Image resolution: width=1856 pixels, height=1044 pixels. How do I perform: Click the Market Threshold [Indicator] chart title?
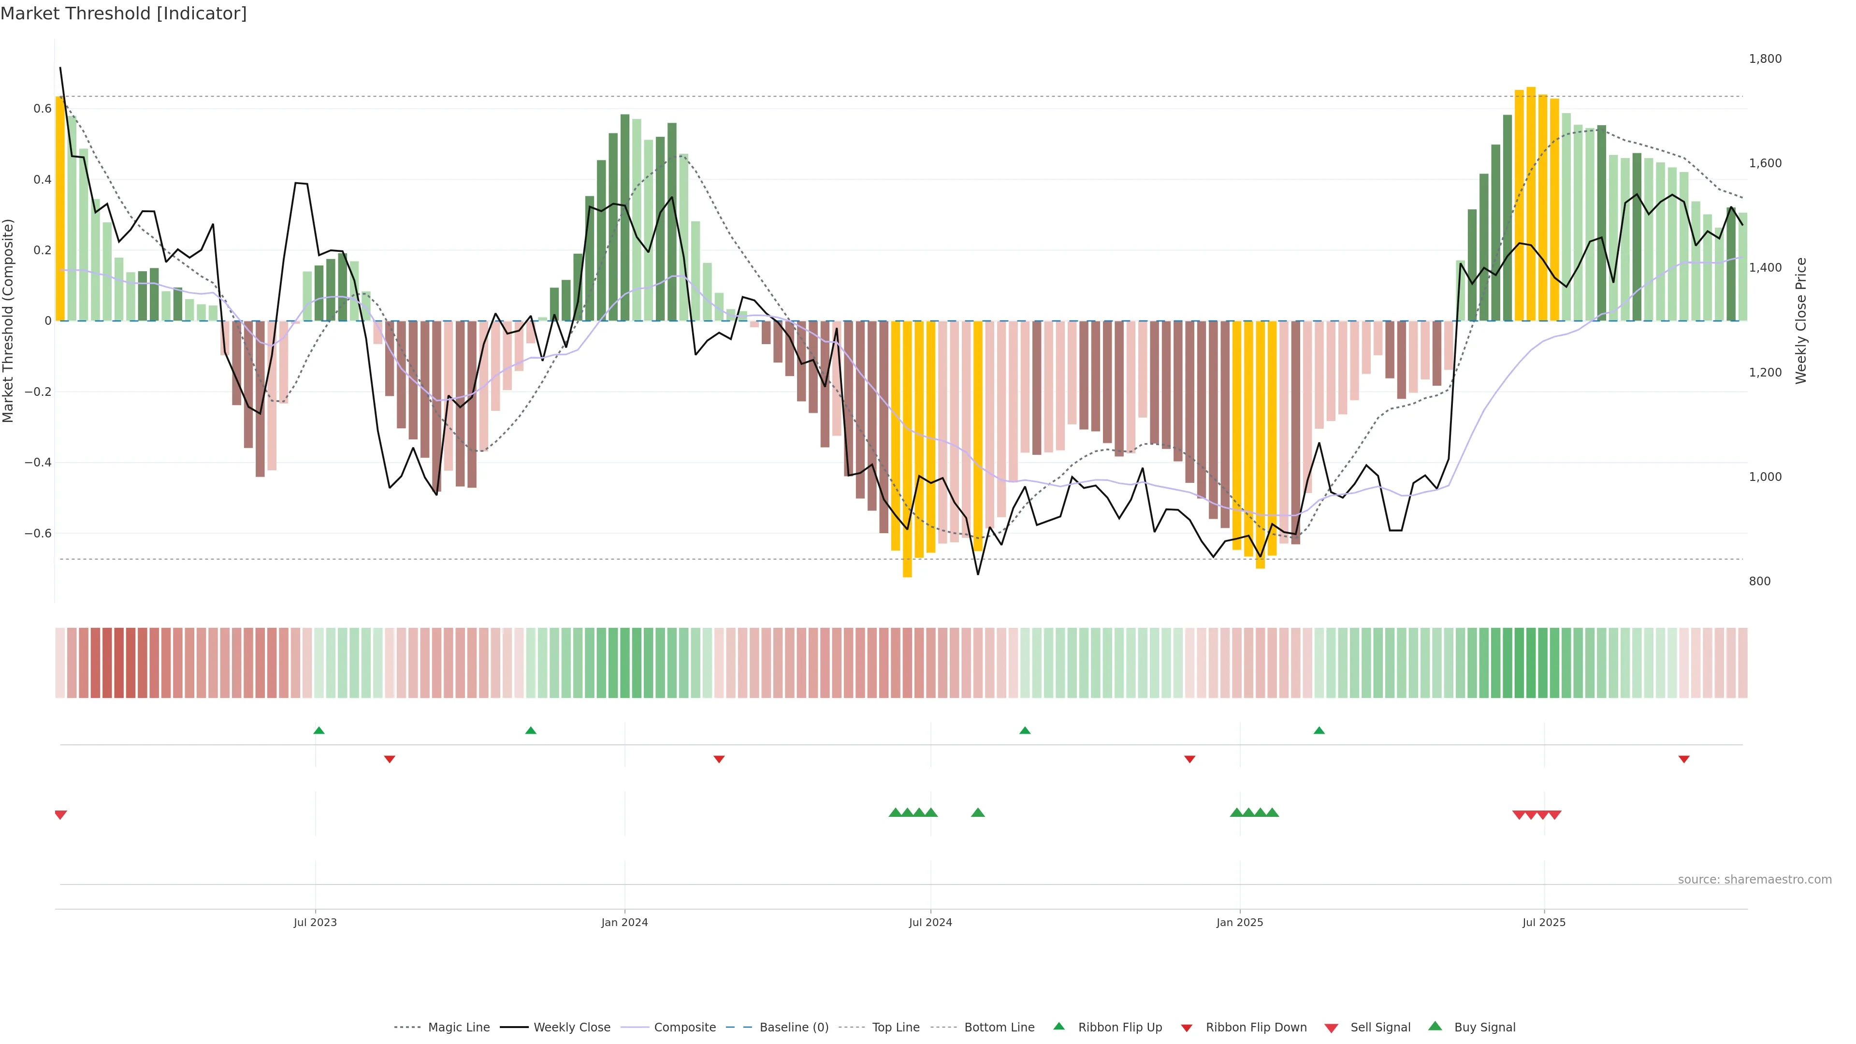pyautogui.click(x=123, y=14)
